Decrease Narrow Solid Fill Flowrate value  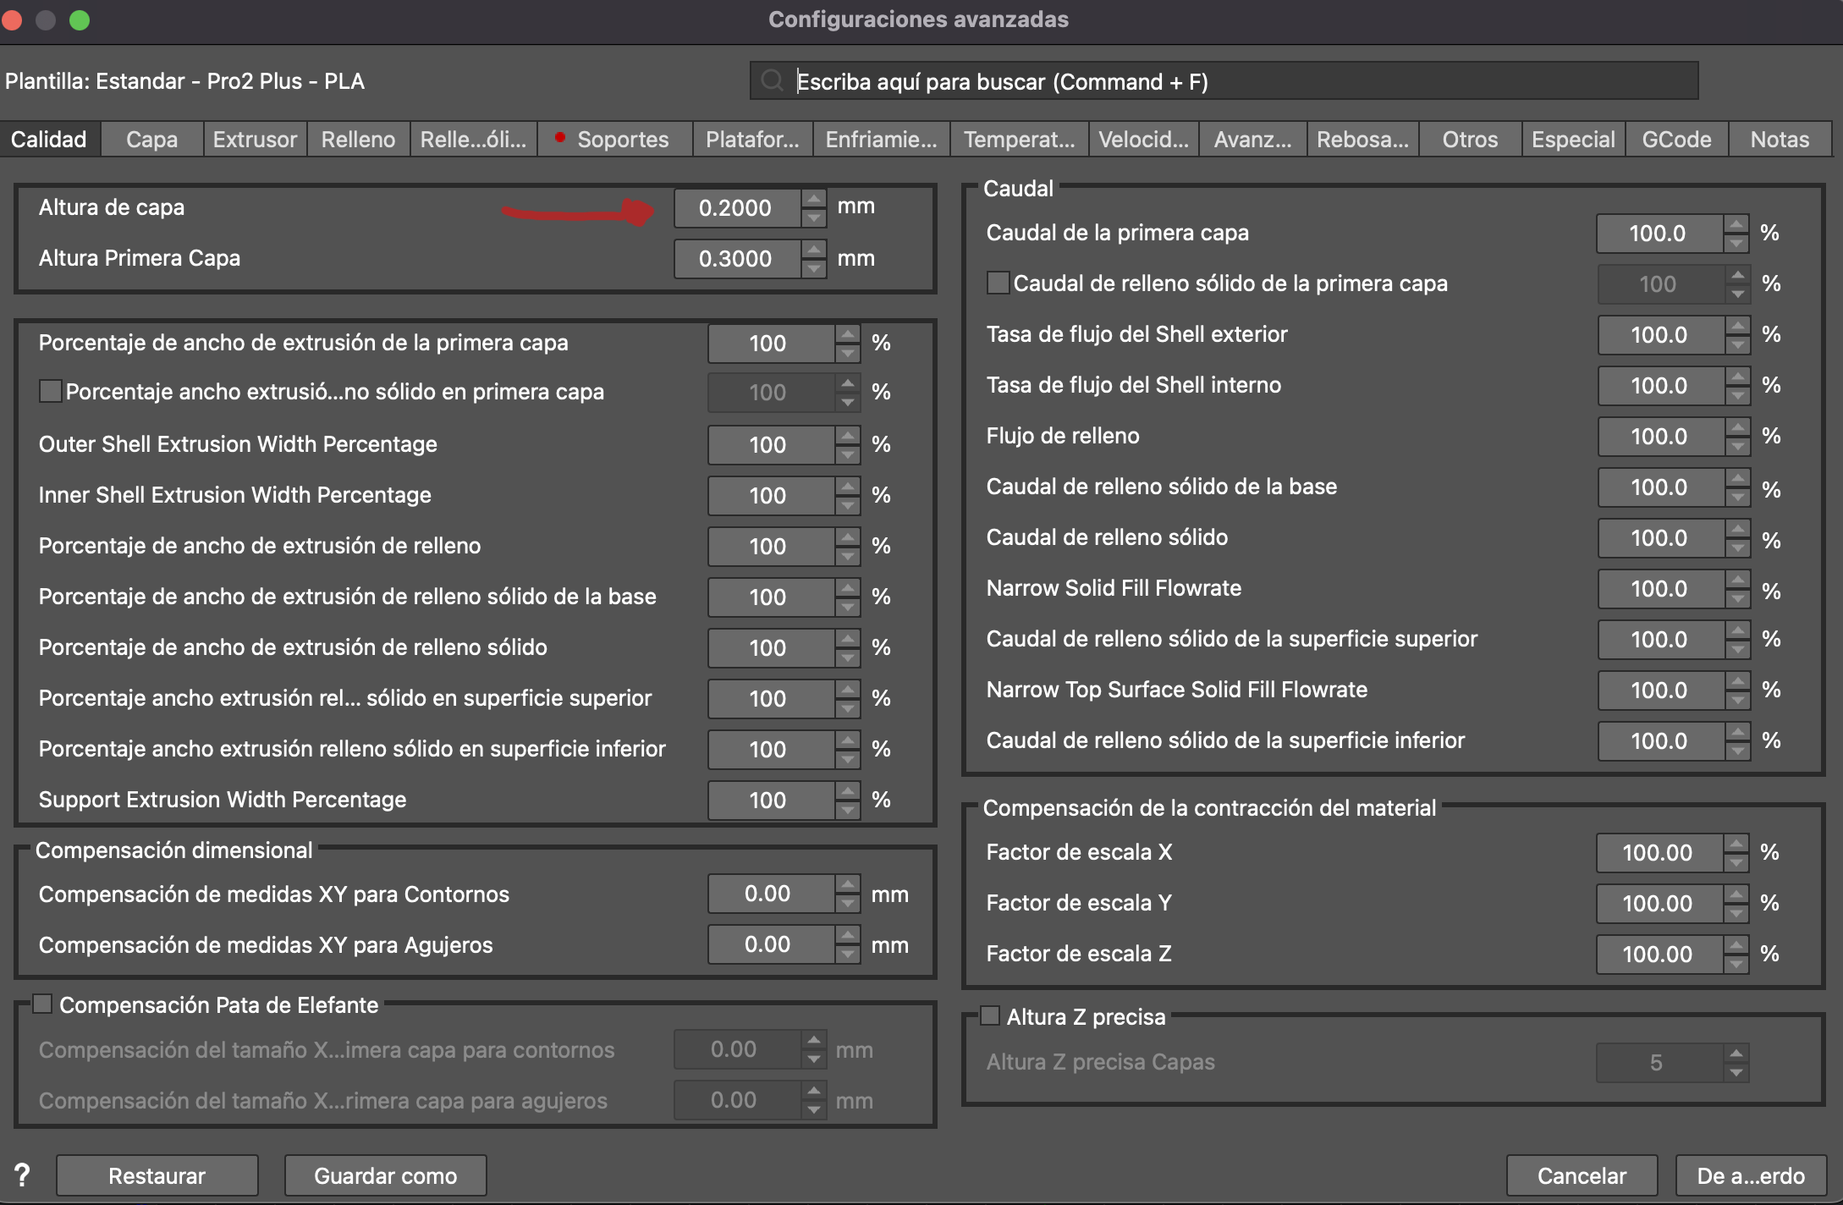click(x=1737, y=598)
